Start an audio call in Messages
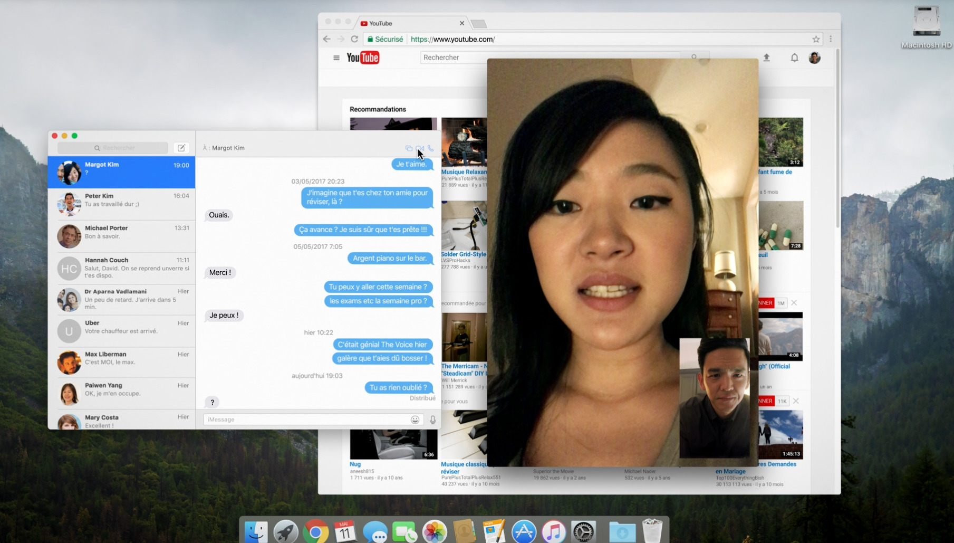 tap(431, 148)
